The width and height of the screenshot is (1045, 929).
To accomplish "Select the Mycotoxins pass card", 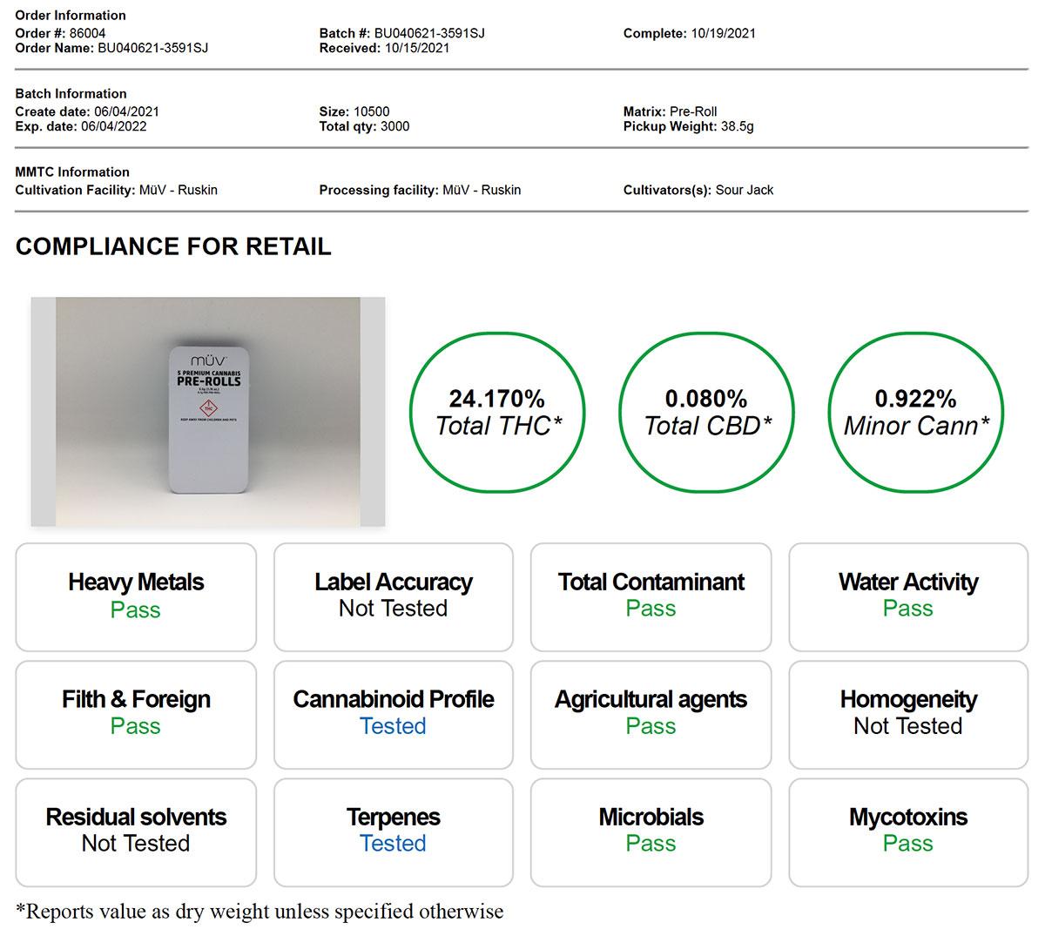I will click(908, 831).
